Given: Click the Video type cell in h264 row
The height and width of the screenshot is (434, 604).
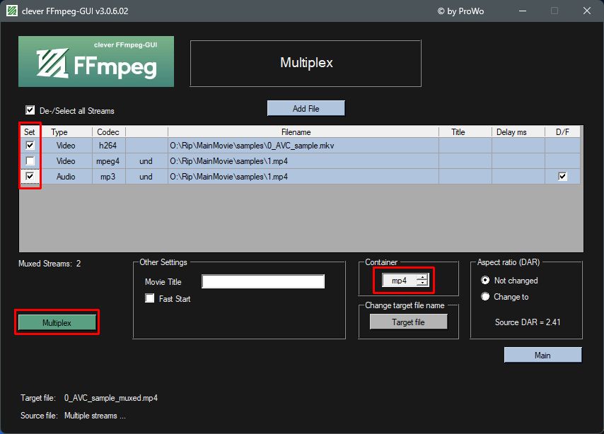Looking at the screenshot, I should (66, 146).
